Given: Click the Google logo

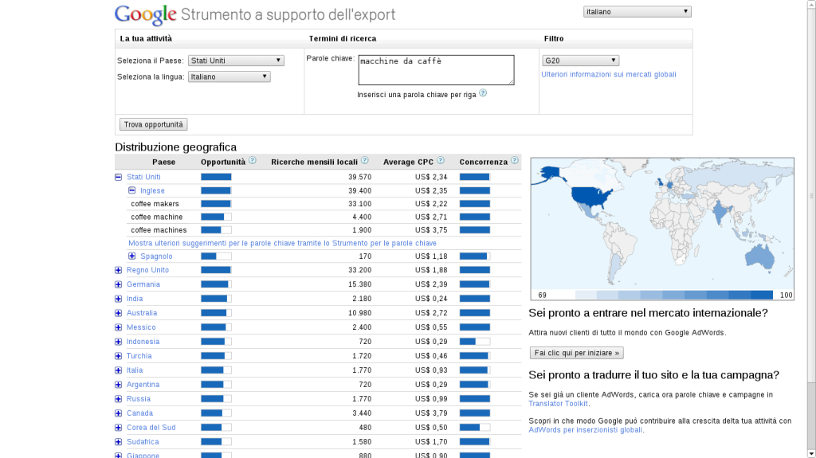Looking at the screenshot, I should (146, 14).
